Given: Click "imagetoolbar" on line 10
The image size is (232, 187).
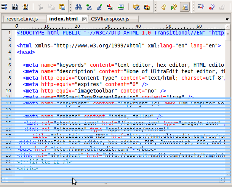Looking at the screenshot, I should [x=96, y=91].
